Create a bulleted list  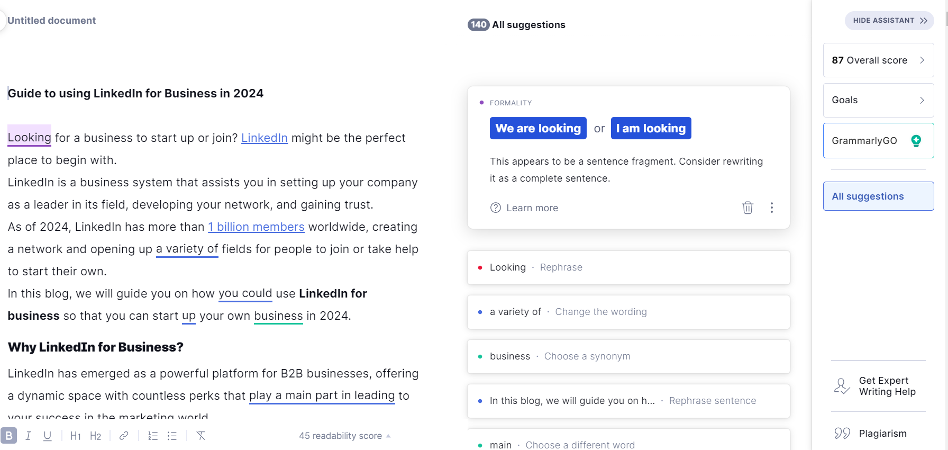(172, 436)
